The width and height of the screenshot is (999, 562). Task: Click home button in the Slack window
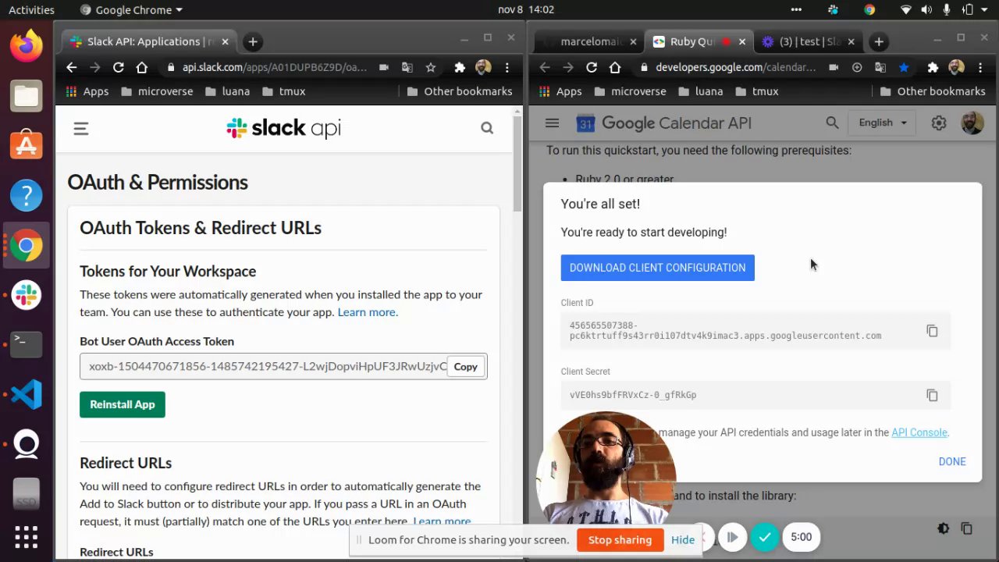point(142,67)
